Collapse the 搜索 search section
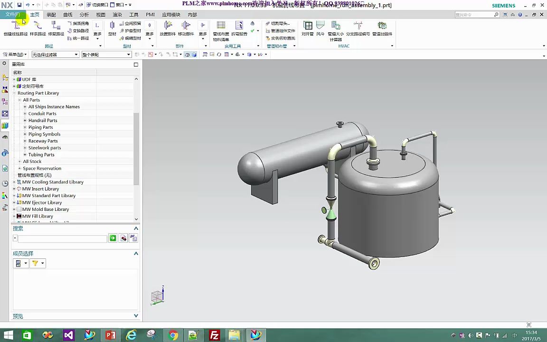This screenshot has height=342, width=547. pyautogui.click(x=136, y=228)
